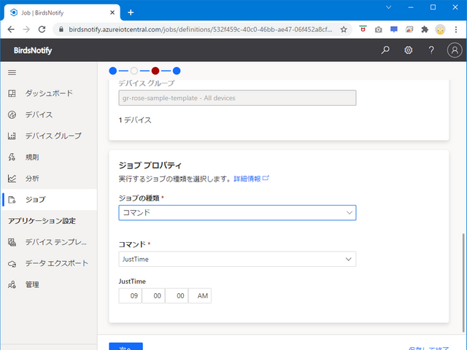Click the browser profile avatar

pos(440,29)
